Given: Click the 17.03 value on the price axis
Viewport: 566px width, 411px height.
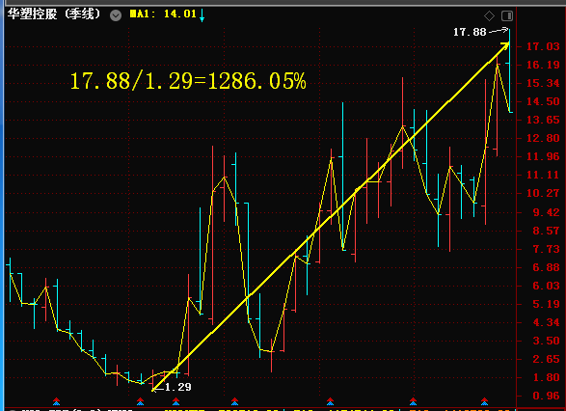Looking at the screenshot, I should [x=543, y=46].
